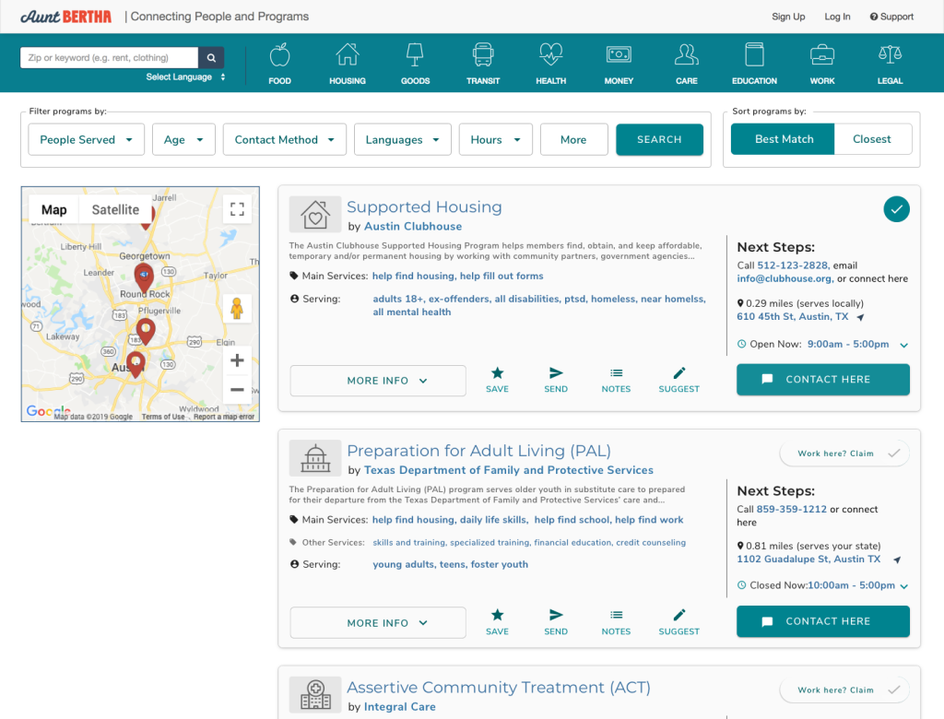
Task: Suggest an edit for Preparation for Adult Living
Action: click(679, 622)
